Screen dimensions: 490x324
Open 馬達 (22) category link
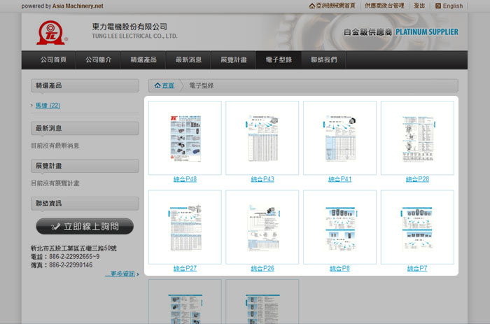[48, 105]
